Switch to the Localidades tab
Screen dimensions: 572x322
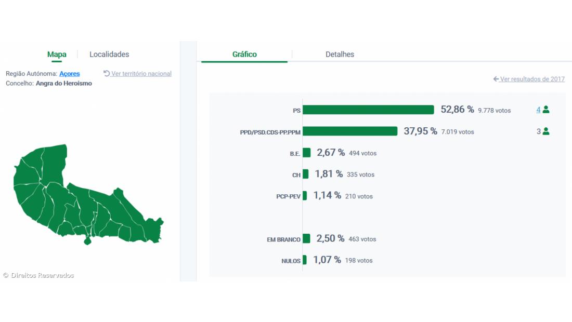[x=109, y=55]
